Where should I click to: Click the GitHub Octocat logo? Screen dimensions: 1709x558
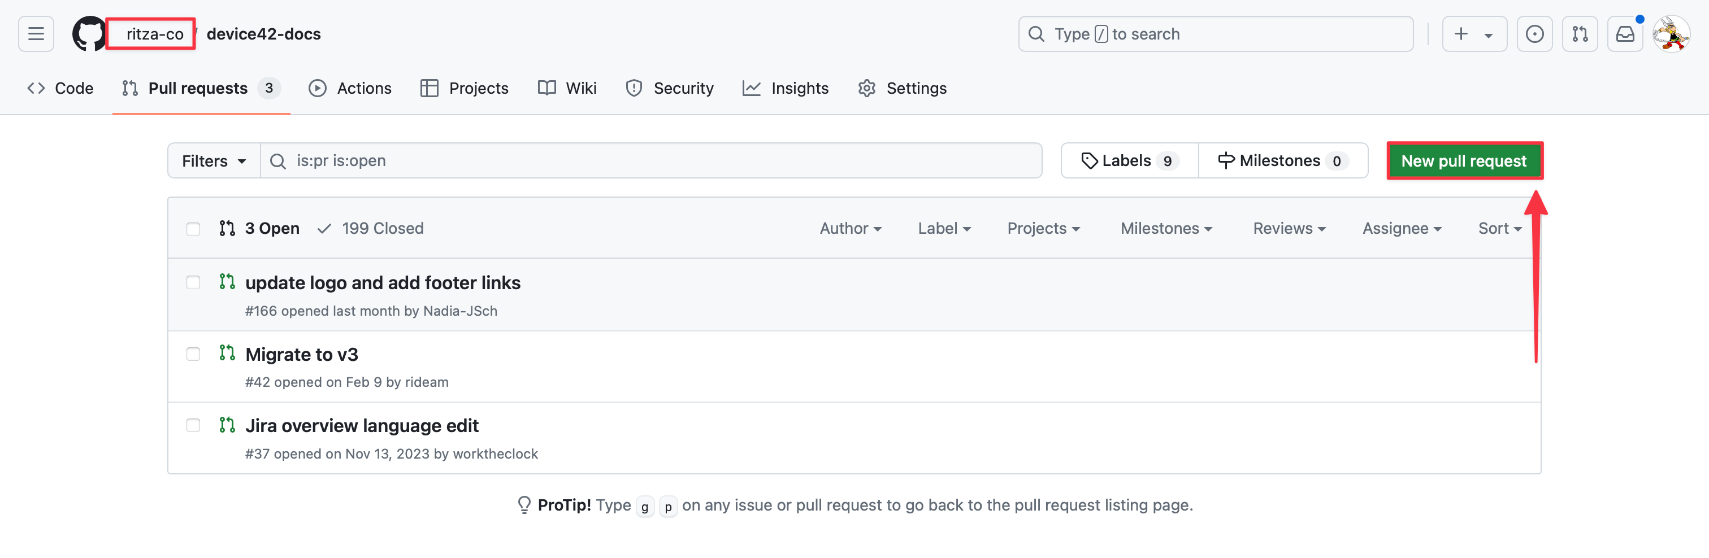tap(88, 34)
